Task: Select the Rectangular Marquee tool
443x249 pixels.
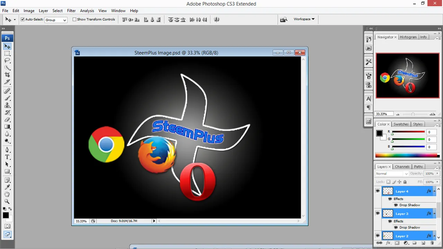Action: pyautogui.click(x=7, y=54)
